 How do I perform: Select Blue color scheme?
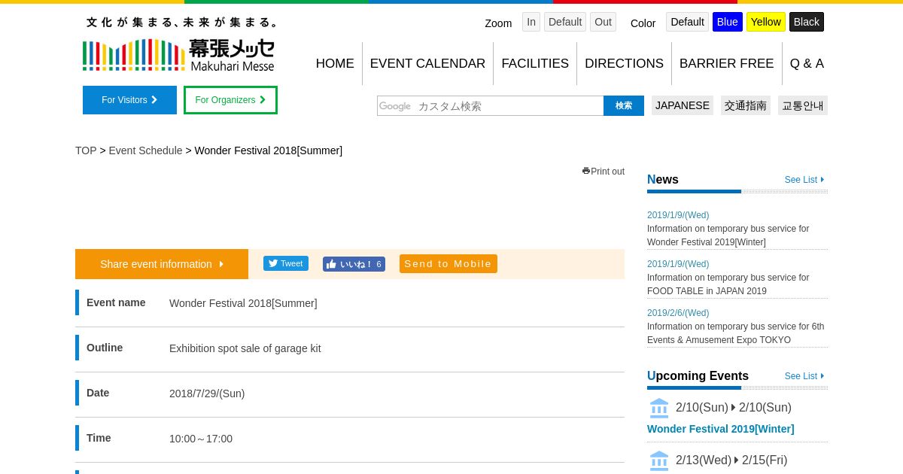(x=728, y=22)
